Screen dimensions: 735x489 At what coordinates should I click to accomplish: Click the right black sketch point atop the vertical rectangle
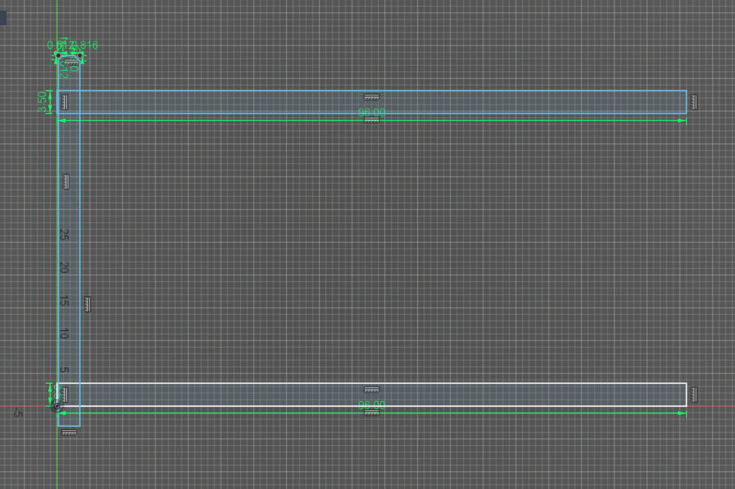click(79, 55)
